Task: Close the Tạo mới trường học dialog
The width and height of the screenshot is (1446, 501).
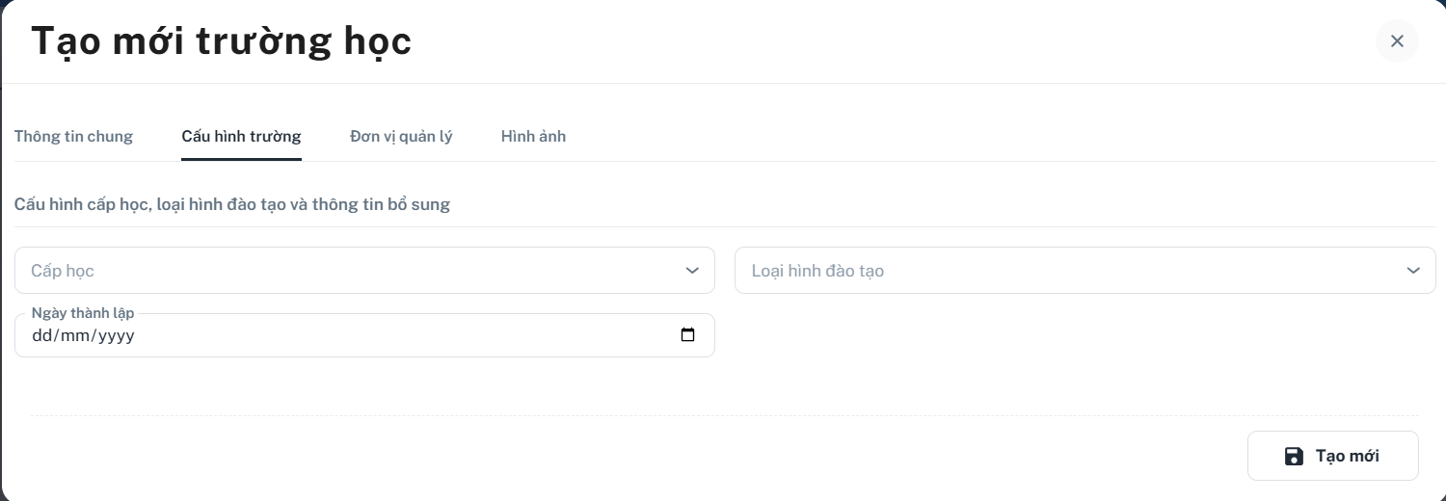Action: (x=1397, y=41)
